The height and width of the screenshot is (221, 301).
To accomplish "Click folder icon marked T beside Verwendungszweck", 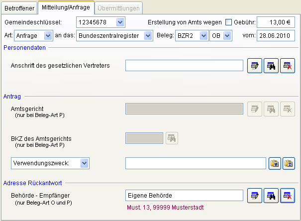I will pos(289,163).
